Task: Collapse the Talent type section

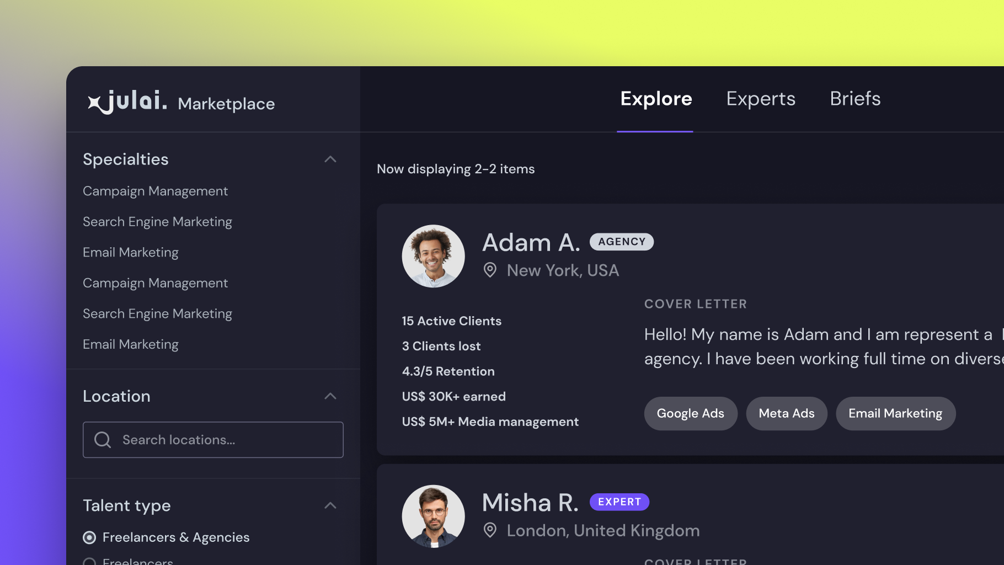Action: [x=330, y=505]
